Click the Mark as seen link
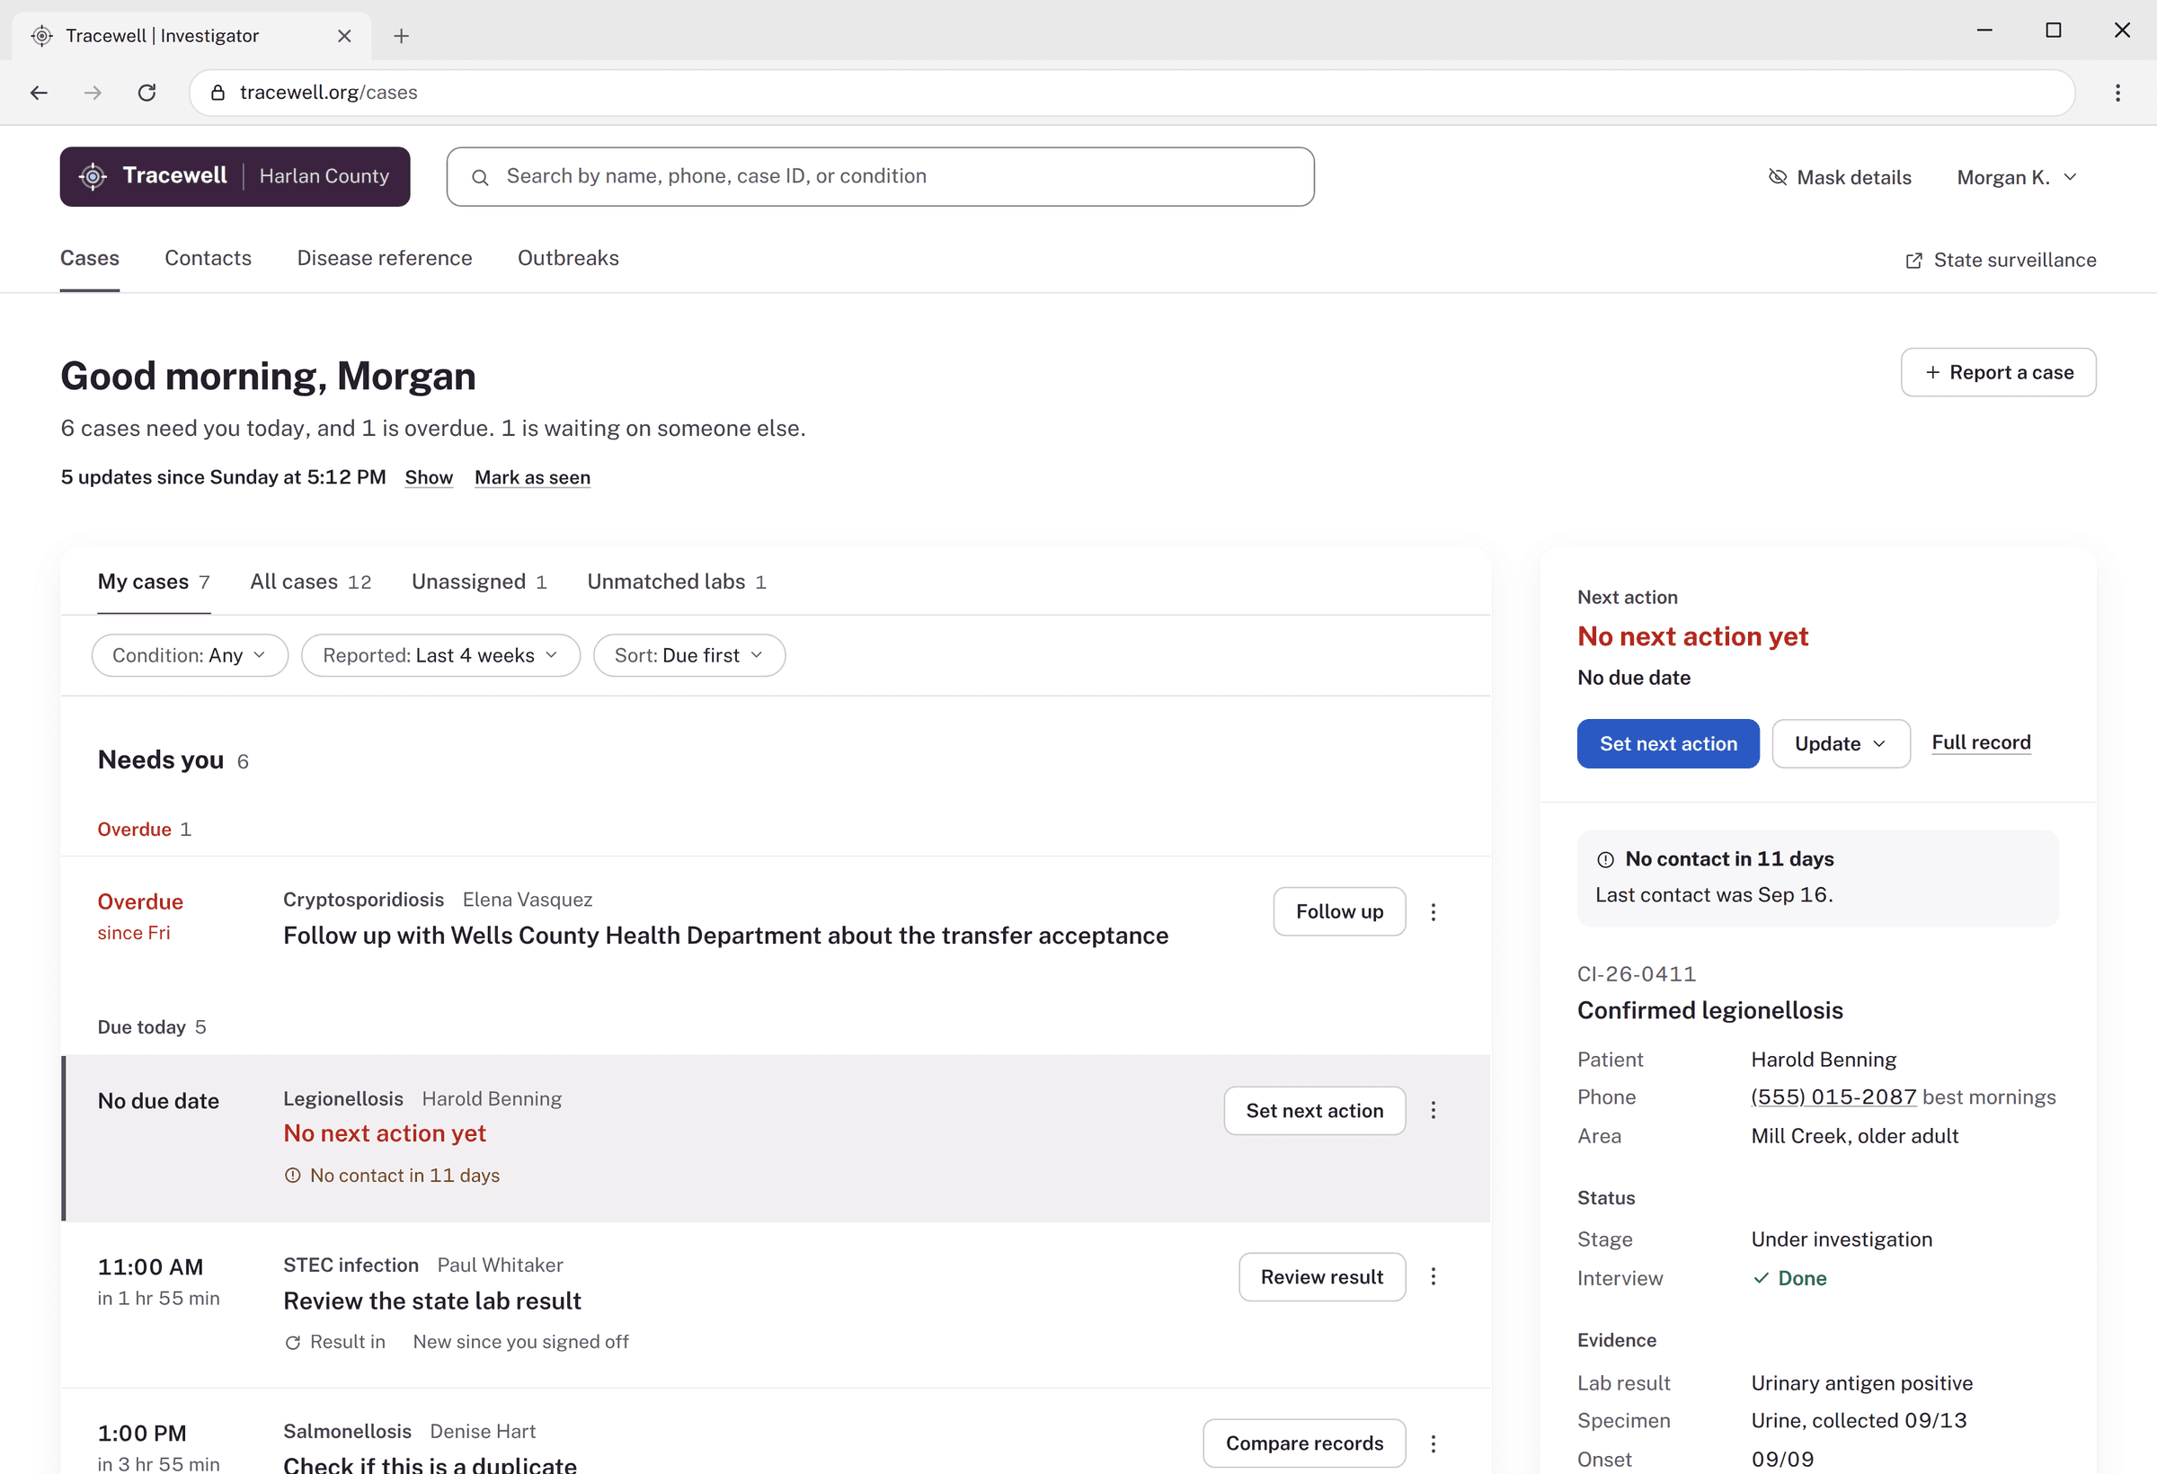Viewport: 2157px width, 1474px height. (x=533, y=477)
